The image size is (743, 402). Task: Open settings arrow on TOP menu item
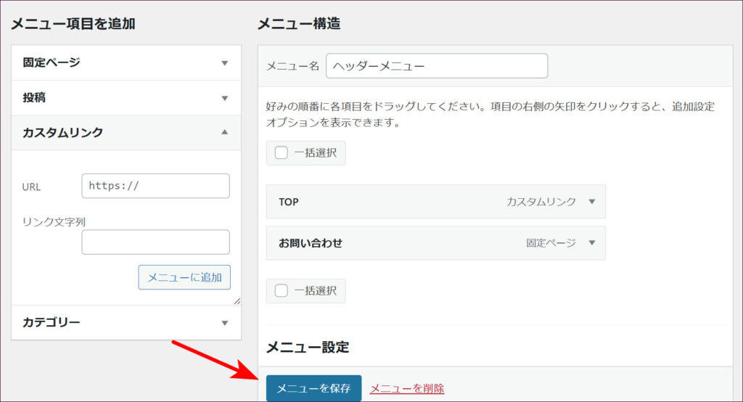592,202
